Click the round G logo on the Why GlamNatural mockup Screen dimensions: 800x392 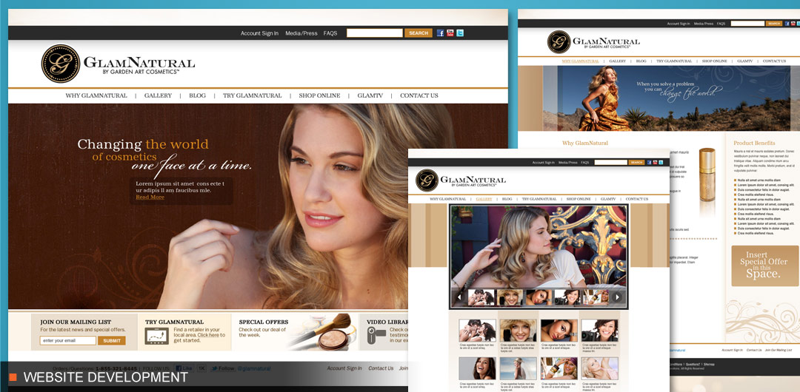pyautogui.click(x=559, y=42)
